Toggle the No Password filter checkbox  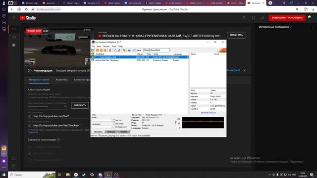(x=114, y=127)
